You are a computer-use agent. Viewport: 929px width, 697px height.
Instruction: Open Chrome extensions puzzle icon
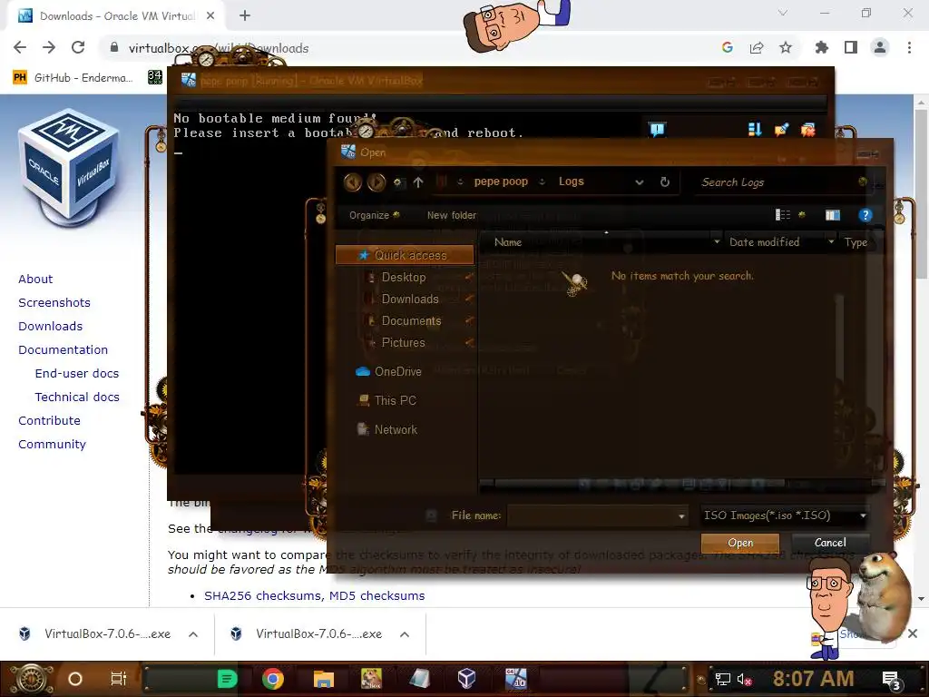pos(822,47)
